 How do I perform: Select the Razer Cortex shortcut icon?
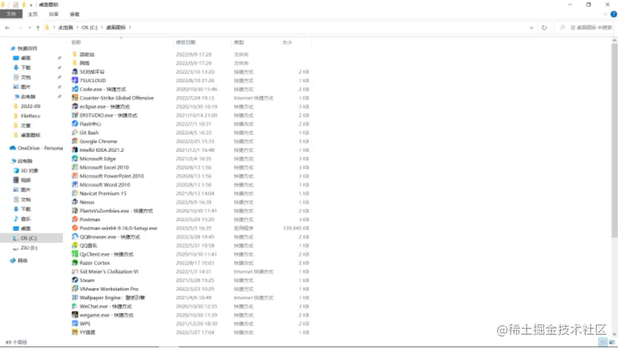[x=75, y=263]
